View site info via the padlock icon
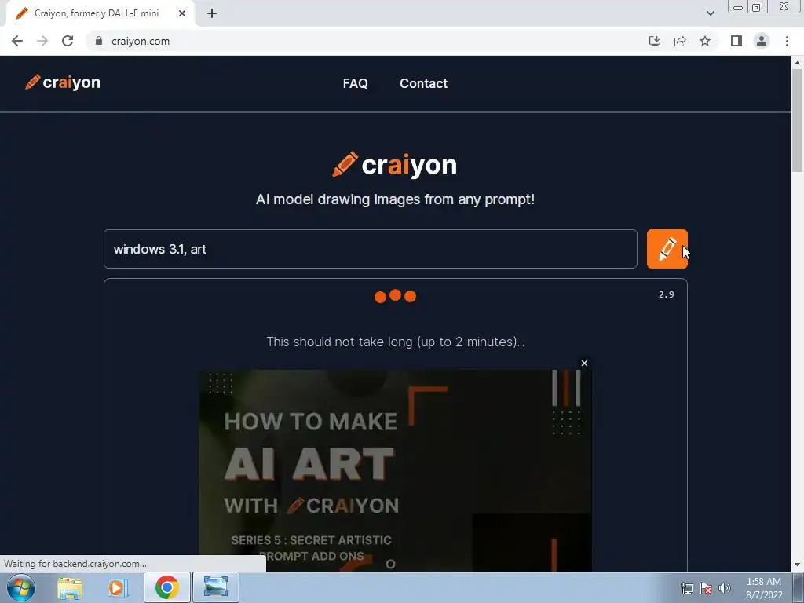Screen dimensions: 804x603 click(99, 41)
